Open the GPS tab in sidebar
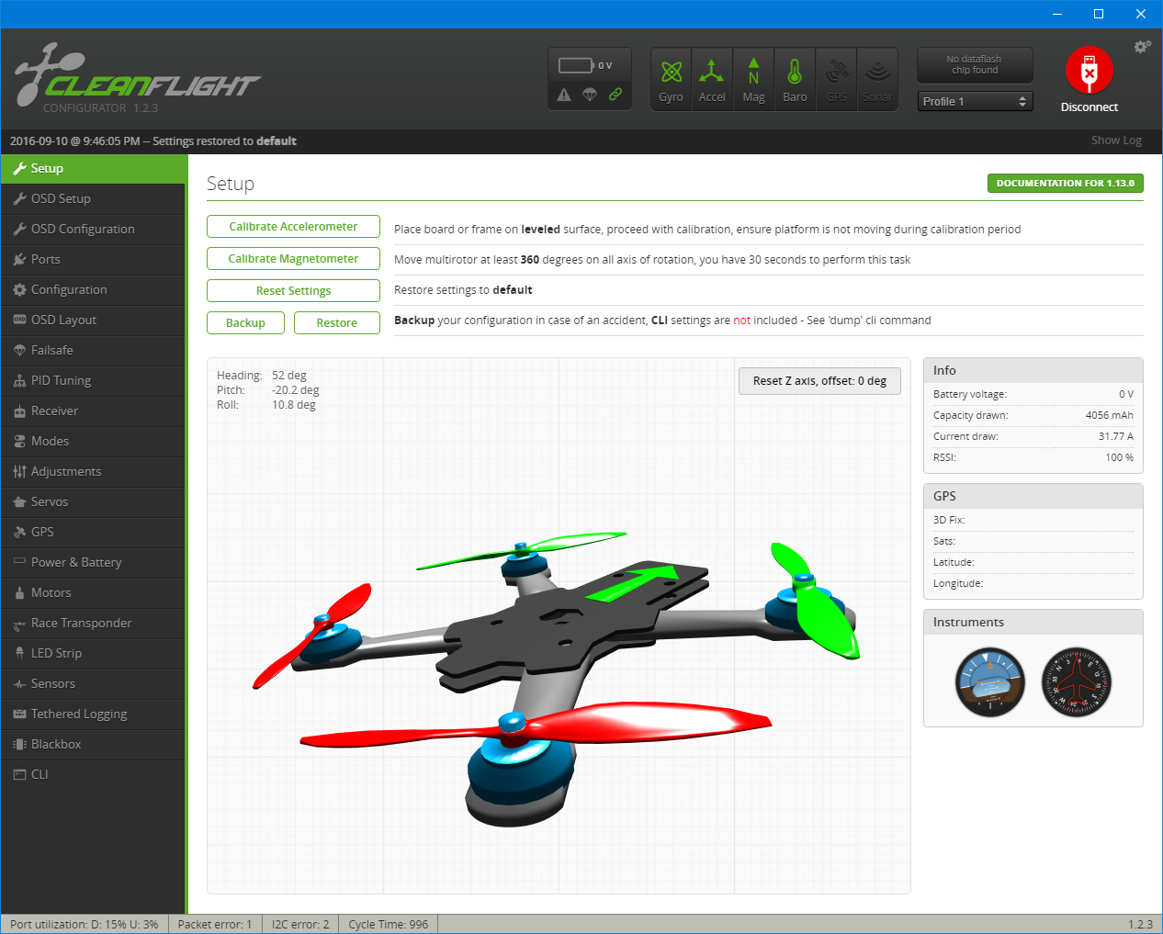 coord(93,533)
